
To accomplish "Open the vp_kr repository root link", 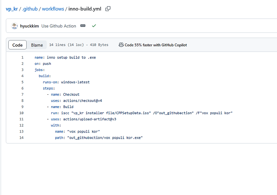I will coord(12,9).
